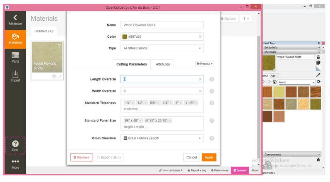This screenshot has width=330, height=182.
Task: Clear the Color field value
Action: click(x=200, y=36)
